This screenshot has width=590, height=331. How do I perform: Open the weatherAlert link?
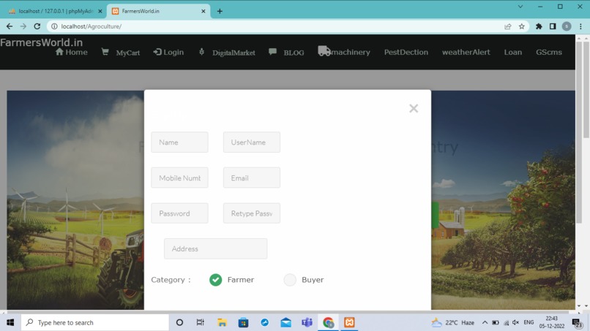(x=466, y=52)
